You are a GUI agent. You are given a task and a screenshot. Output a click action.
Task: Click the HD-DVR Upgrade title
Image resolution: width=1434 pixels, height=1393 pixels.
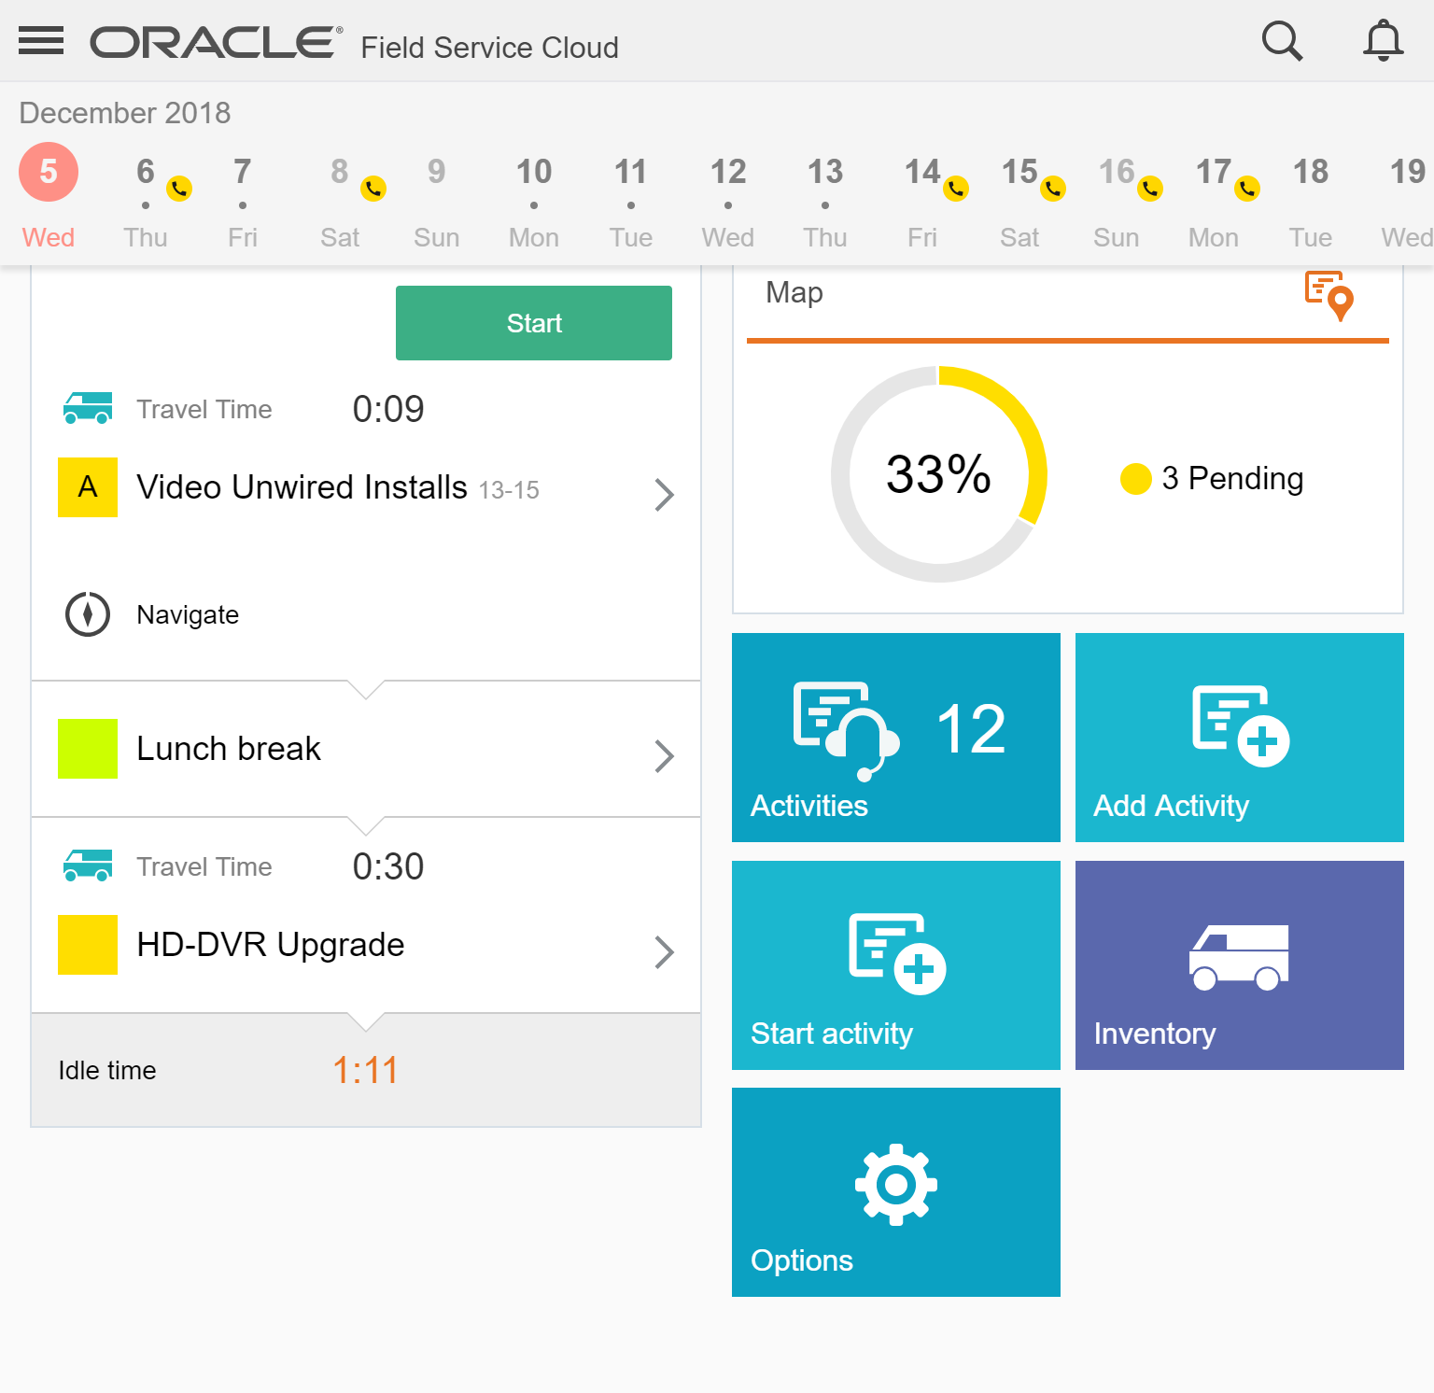[271, 945]
